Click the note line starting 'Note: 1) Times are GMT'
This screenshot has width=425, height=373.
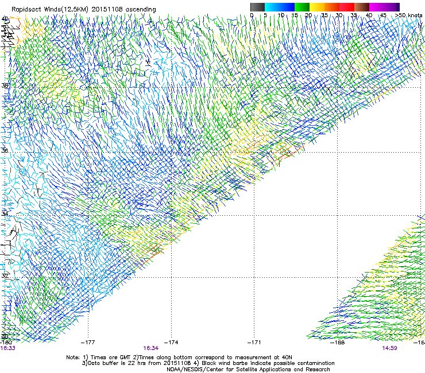click(x=179, y=358)
